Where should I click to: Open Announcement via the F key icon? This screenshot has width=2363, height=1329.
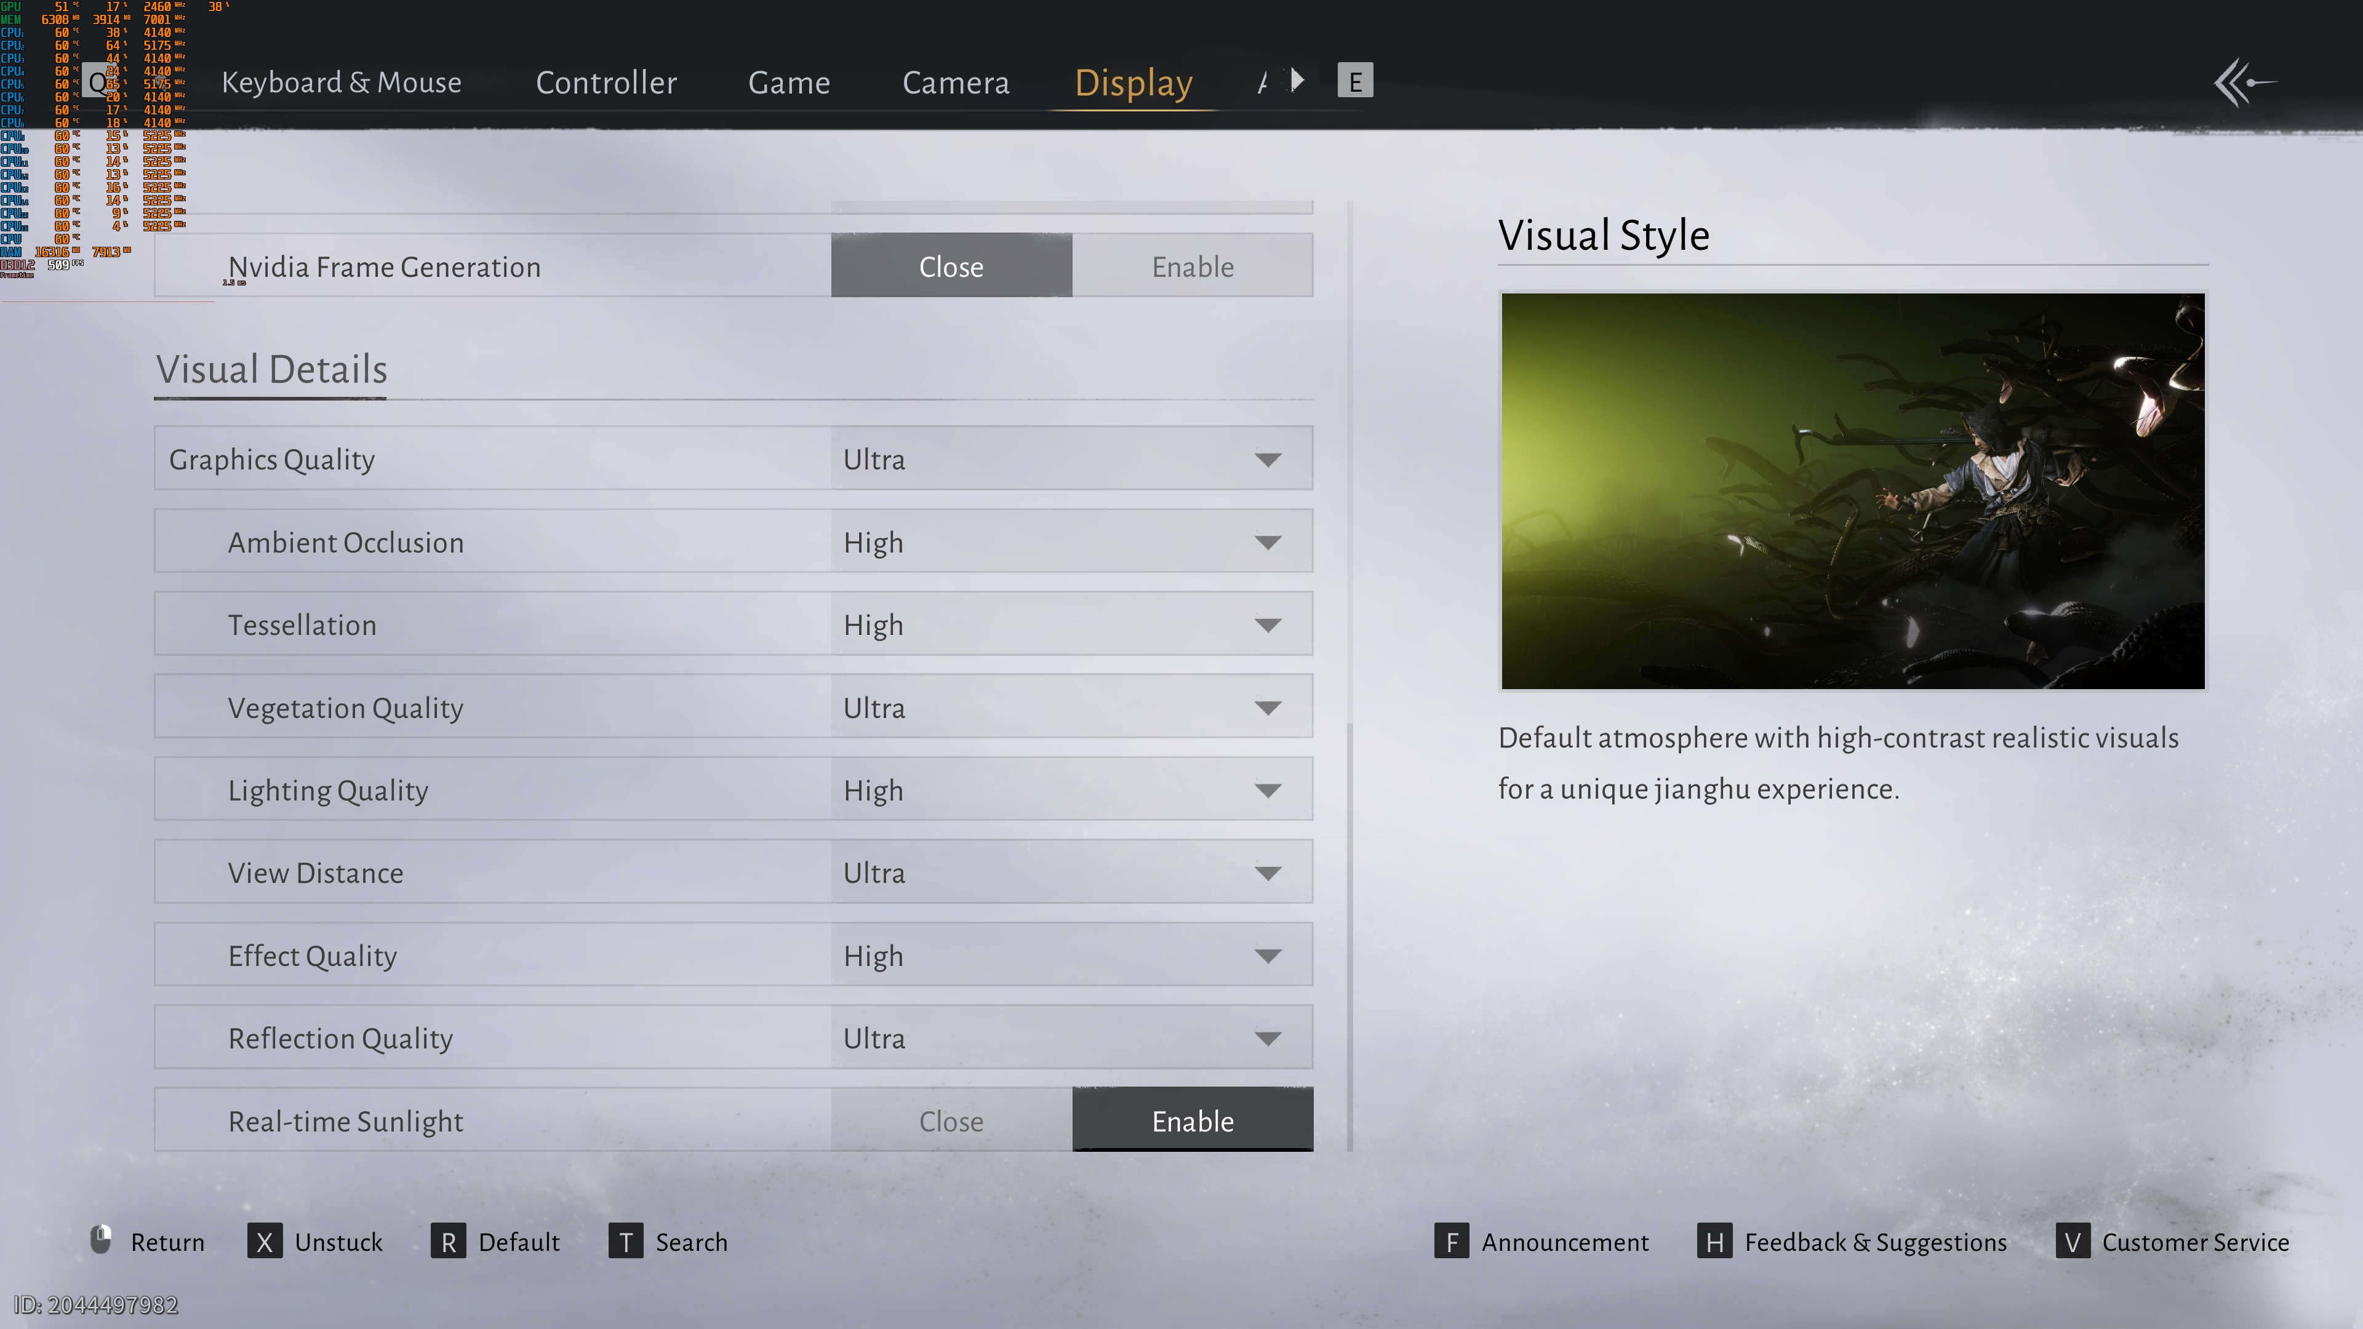click(1451, 1242)
